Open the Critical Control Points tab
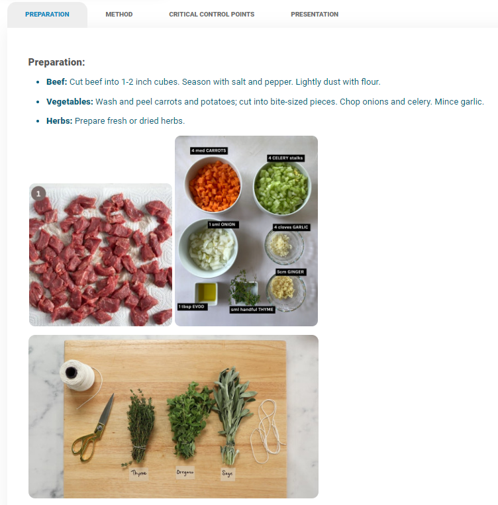Image resolution: width=498 pixels, height=505 pixels. point(211,15)
